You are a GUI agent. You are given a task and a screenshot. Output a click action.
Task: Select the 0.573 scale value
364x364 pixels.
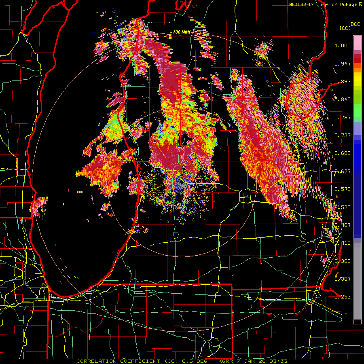pyautogui.click(x=343, y=189)
